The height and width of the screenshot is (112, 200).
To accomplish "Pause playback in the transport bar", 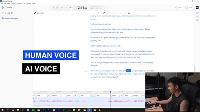I will tap(57, 7).
